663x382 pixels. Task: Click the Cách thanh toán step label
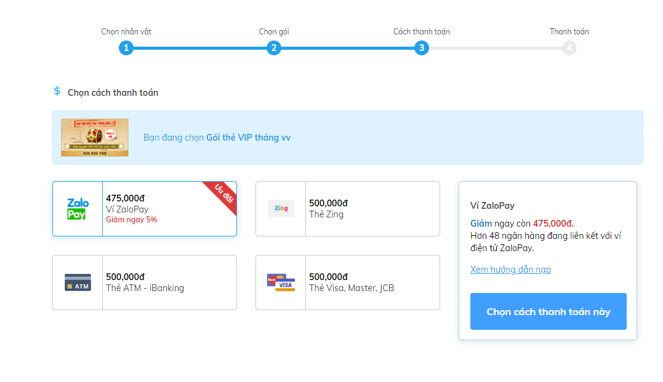pos(422,31)
